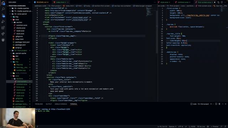Follow the ./scss/reset.scss href link
228x128 pixels.
tap(79, 17)
